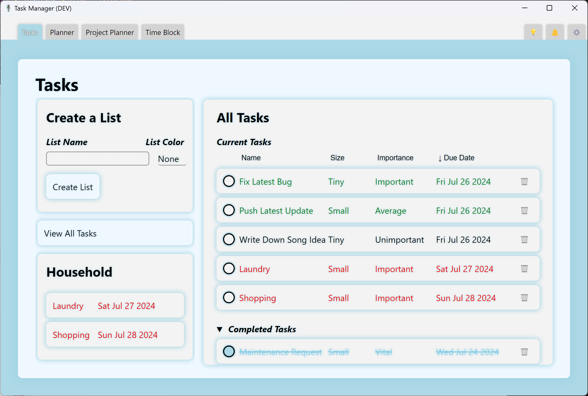Click View All Tasks
The image size is (588, 396).
(x=115, y=233)
